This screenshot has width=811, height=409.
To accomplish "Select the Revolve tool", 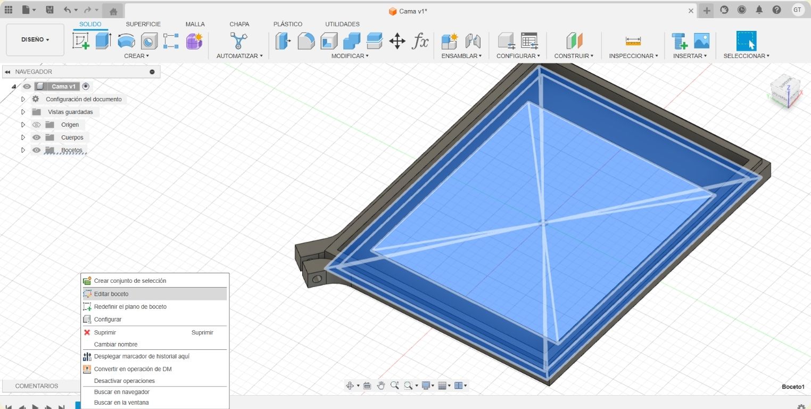I will coord(126,41).
